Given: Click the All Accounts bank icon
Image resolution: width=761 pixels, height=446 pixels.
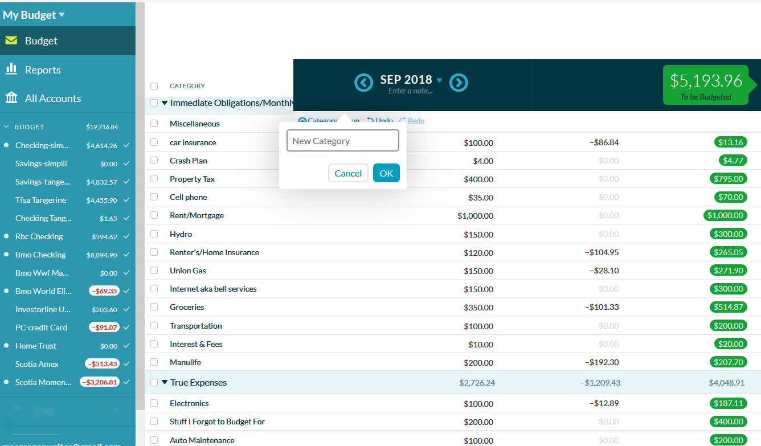Looking at the screenshot, I should pyautogui.click(x=11, y=98).
